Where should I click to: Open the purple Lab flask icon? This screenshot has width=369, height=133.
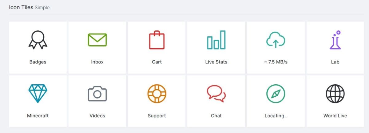[x=335, y=40]
